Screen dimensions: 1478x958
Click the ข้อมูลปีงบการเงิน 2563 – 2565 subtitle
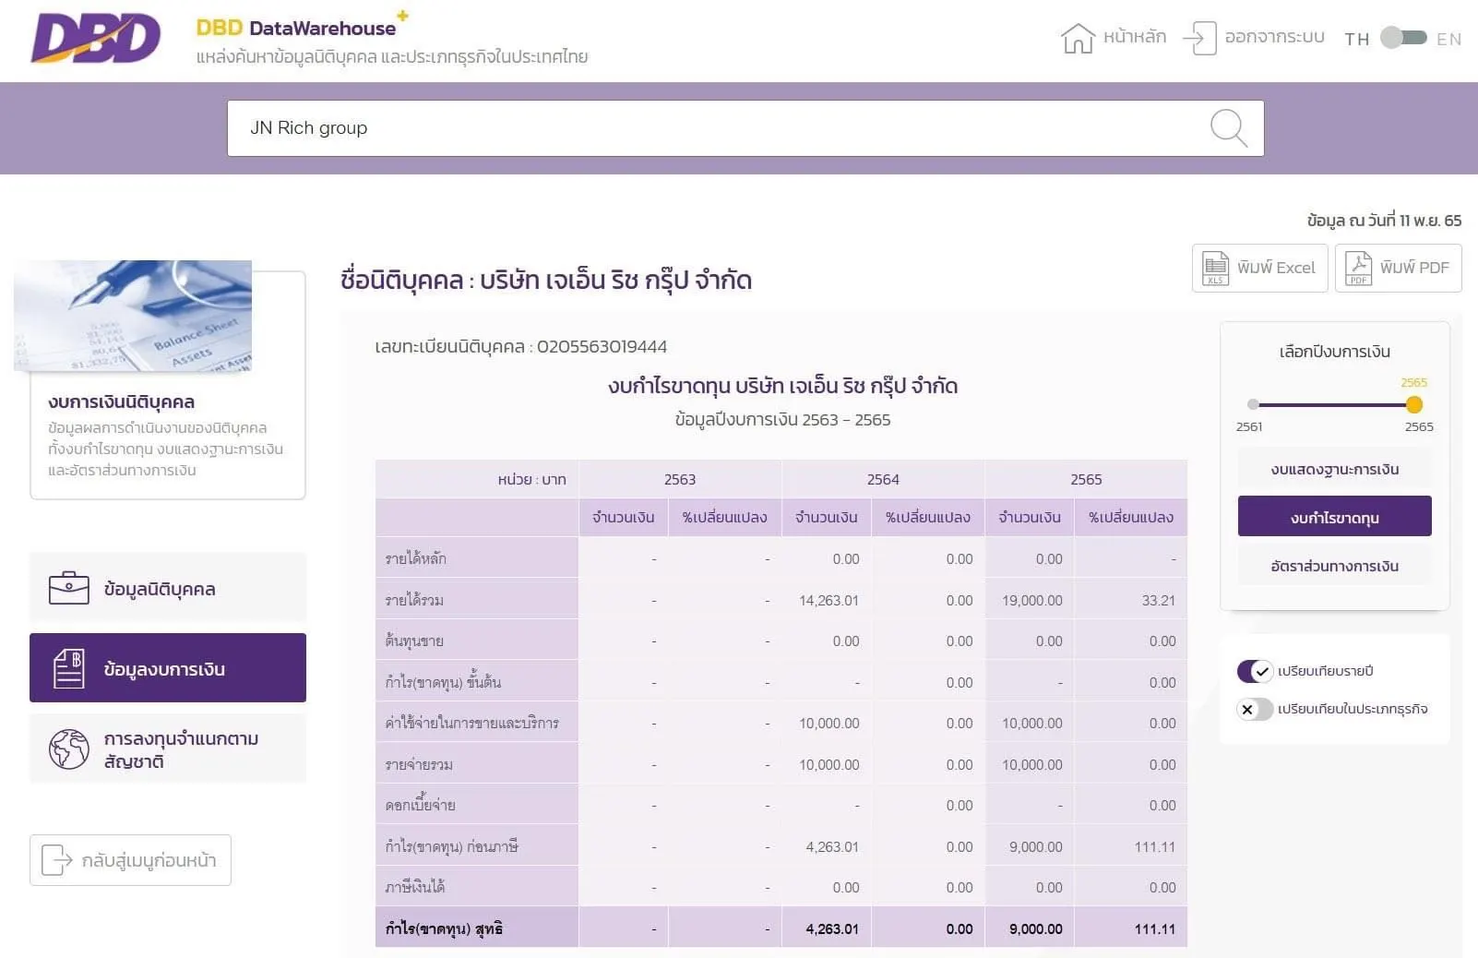point(782,420)
